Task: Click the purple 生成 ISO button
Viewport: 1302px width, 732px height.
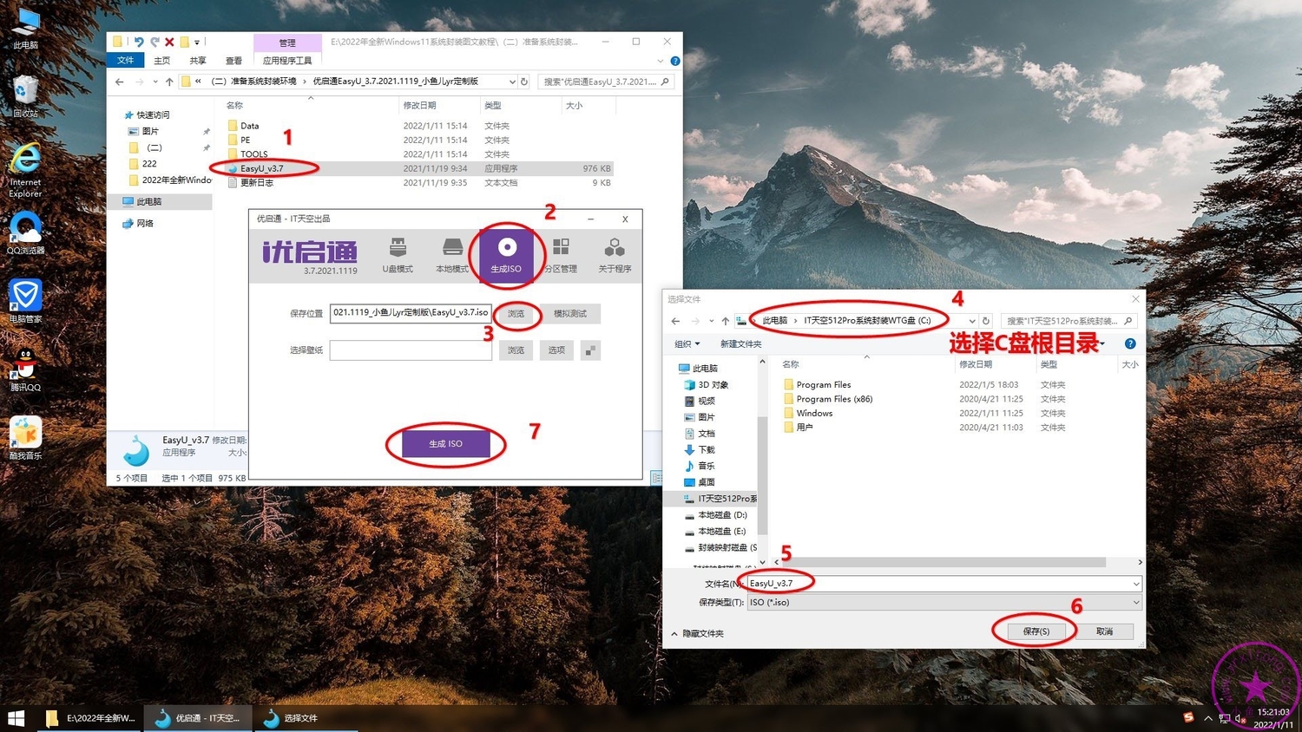Action: [445, 443]
